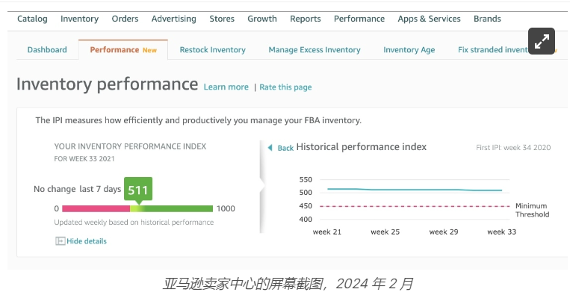Click the green 511 score marker
The height and width of the screenshot is (301, 570).
[138, 190]
